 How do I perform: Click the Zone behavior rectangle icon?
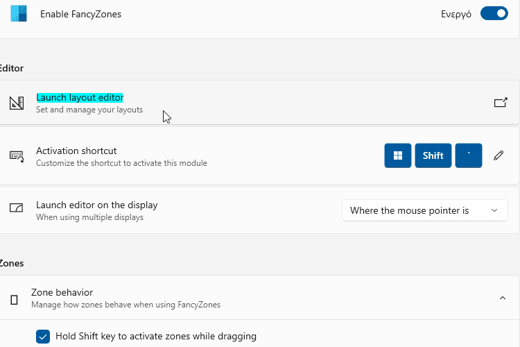click(x=14, y=300)
